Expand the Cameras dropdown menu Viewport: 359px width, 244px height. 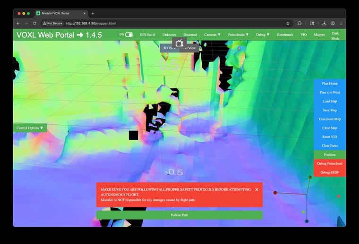tap(212, 35)
